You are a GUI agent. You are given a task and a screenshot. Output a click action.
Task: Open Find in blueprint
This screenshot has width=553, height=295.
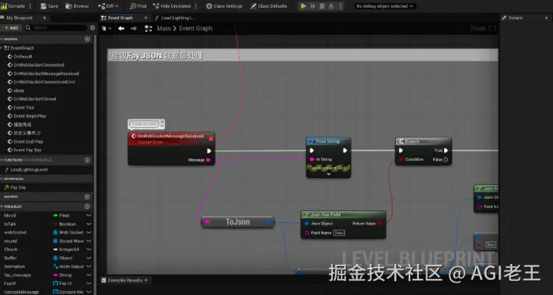(138, 6)
